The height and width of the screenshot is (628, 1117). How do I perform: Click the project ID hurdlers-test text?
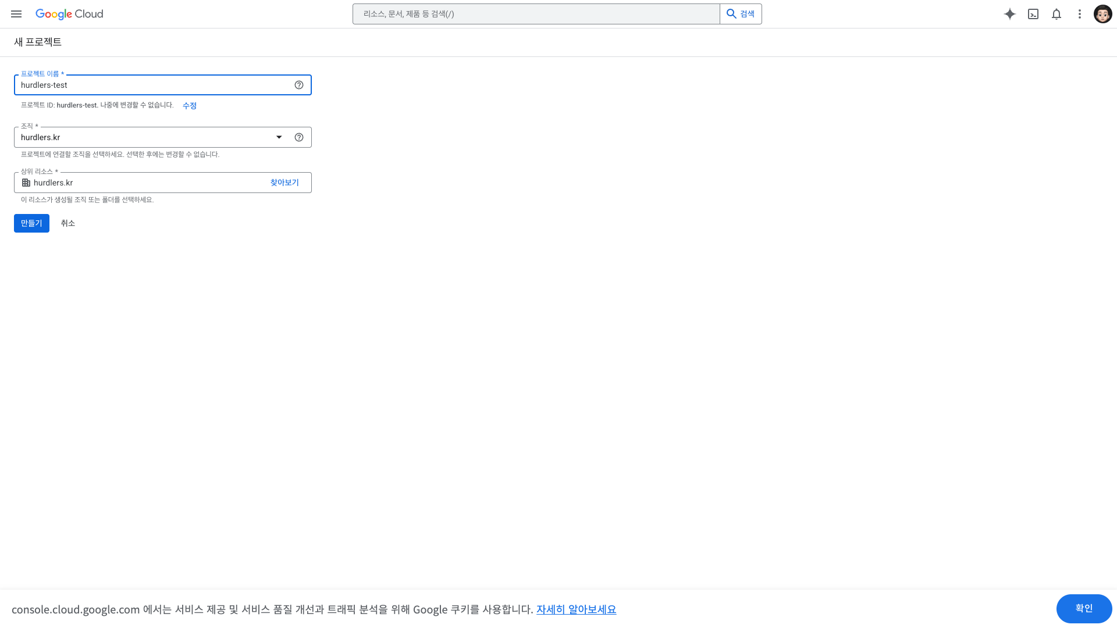(x=77, y=105)
